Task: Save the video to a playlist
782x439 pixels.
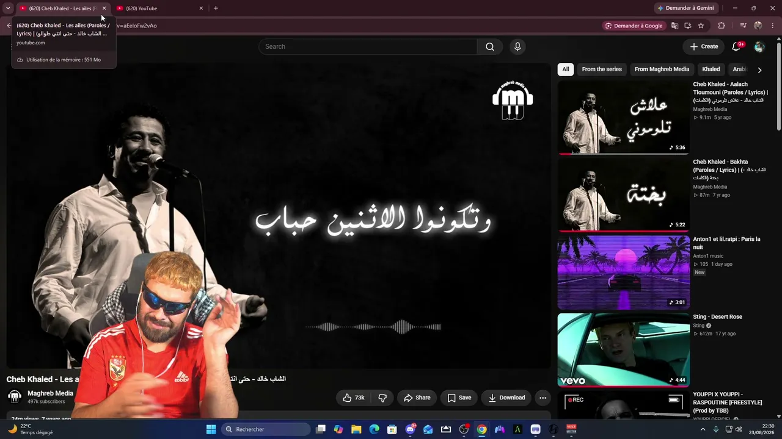Action: [459, 398]
